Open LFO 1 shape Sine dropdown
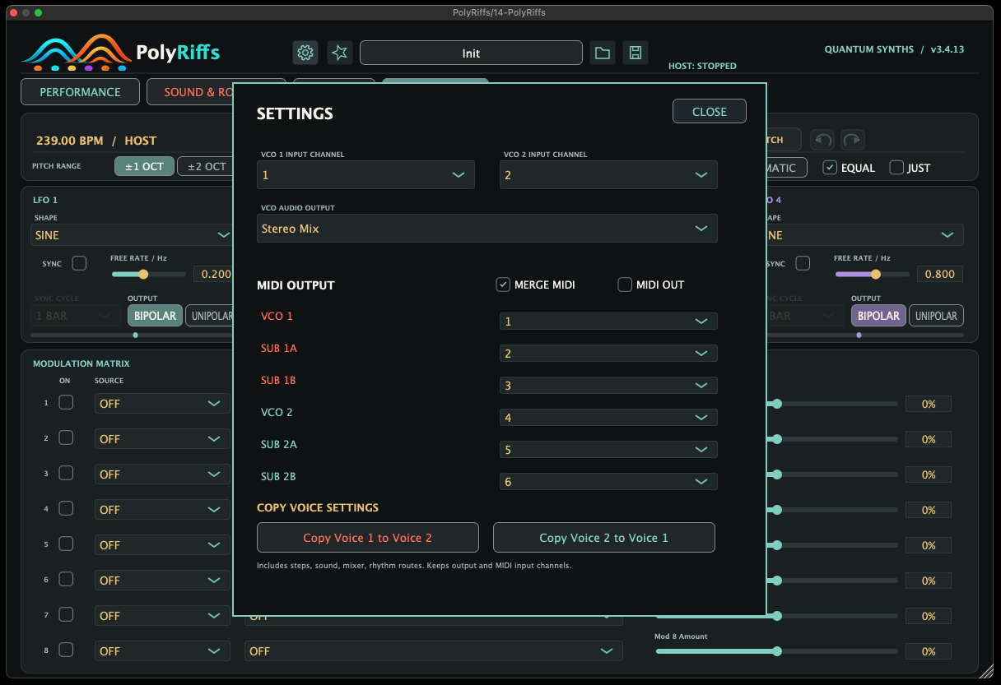This screenshot has width=1001, height=685. point(132,234)
